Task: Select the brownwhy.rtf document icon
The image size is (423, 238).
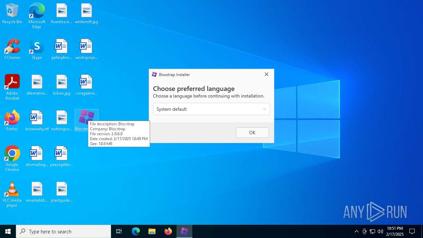Action: click(x=37, y=121)
